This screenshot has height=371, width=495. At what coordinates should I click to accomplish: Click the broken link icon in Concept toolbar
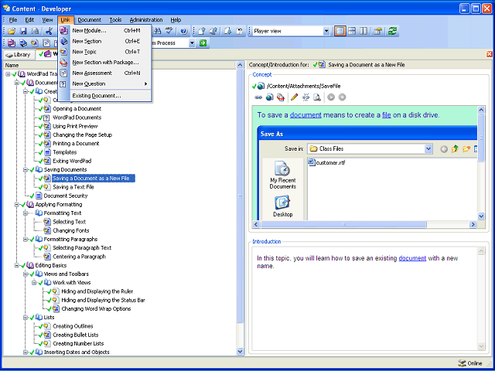pyautogui.click(x=306, y=97)
